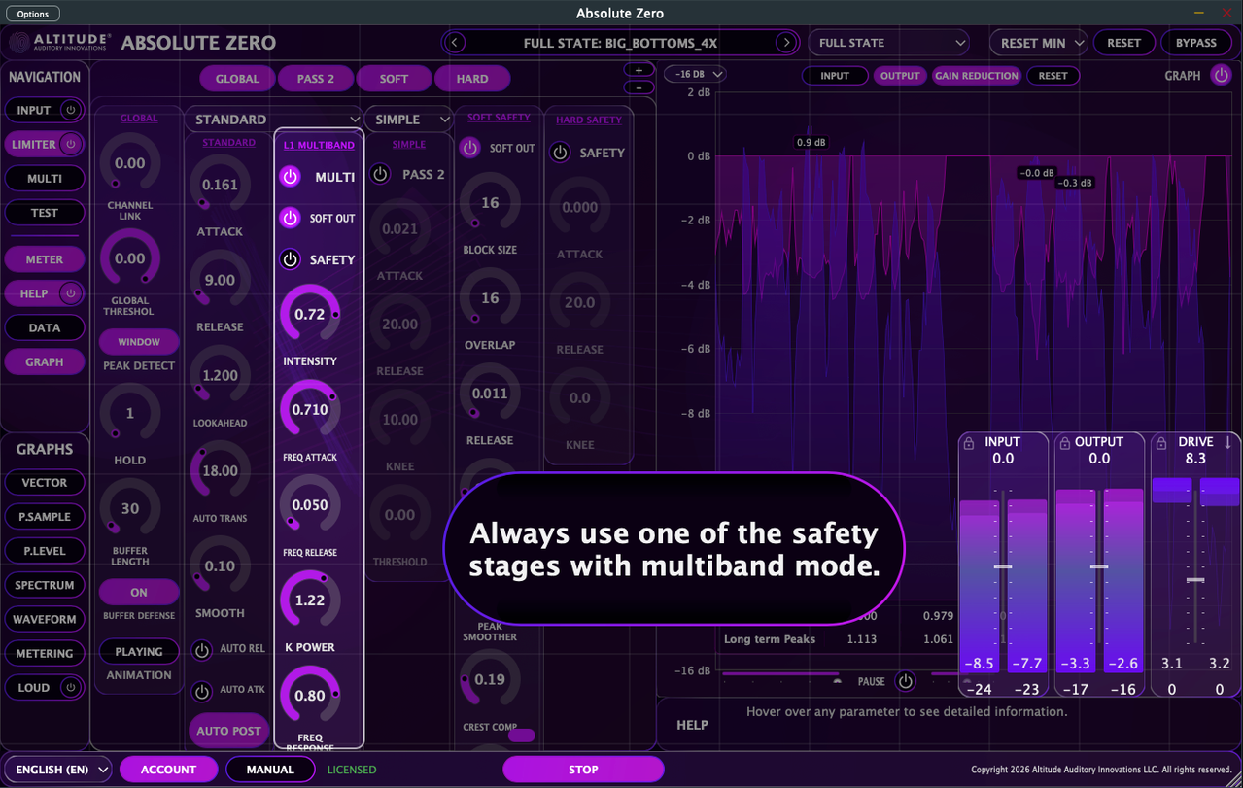Switch to the SOFT tab

[394, 79]
